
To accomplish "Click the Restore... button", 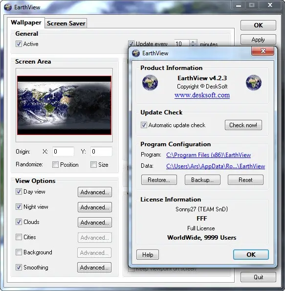I will (x=159, y=180).
